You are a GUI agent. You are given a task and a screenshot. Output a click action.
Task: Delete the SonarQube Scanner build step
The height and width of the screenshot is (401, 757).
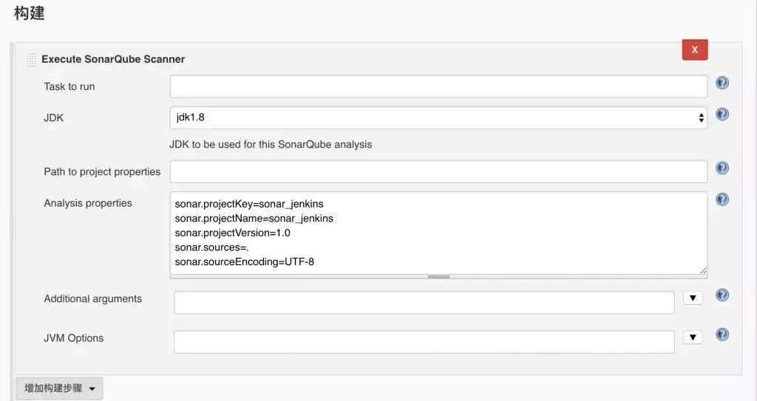[694, 49]
